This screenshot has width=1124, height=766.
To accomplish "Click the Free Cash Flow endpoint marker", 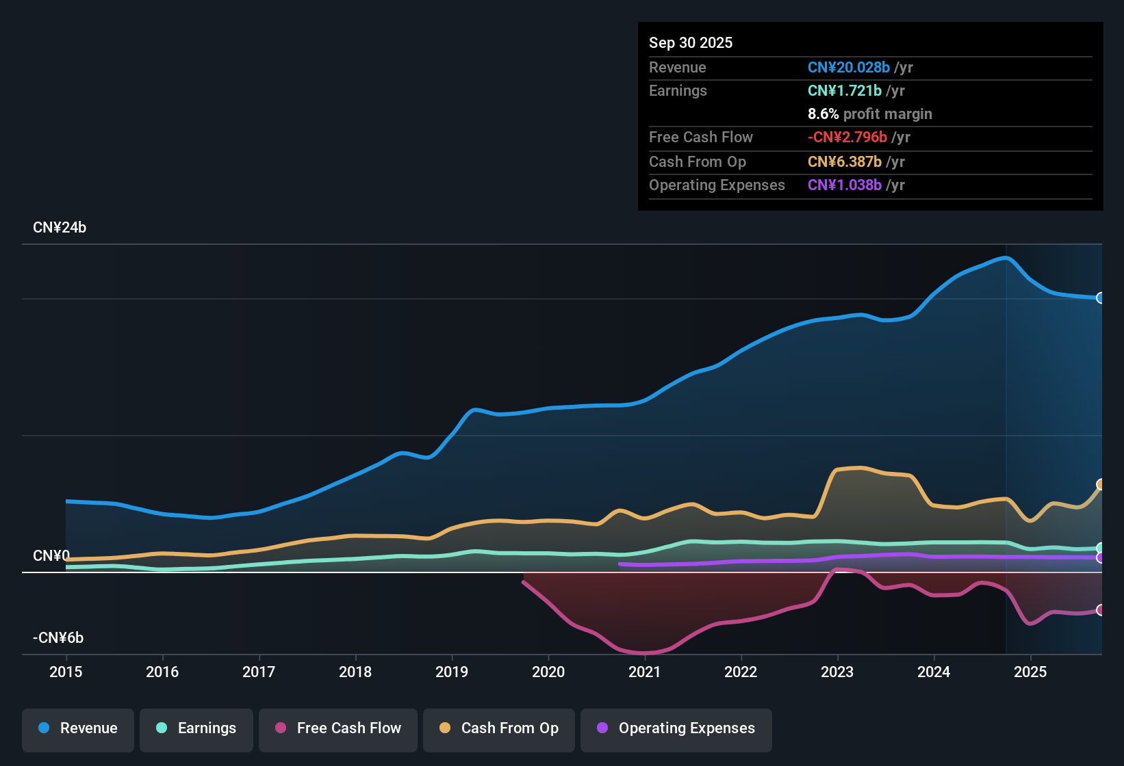I will tap(1101, 611).
